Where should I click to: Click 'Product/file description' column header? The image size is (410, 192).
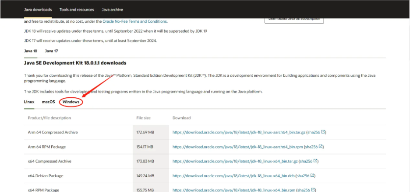click(49, 118)
